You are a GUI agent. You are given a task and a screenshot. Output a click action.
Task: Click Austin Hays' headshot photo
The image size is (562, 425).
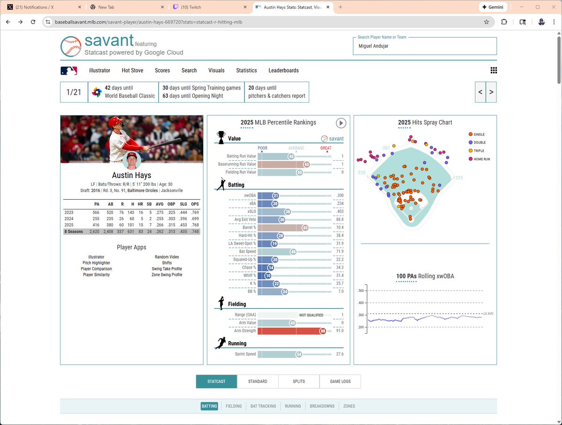click(132, 161)
